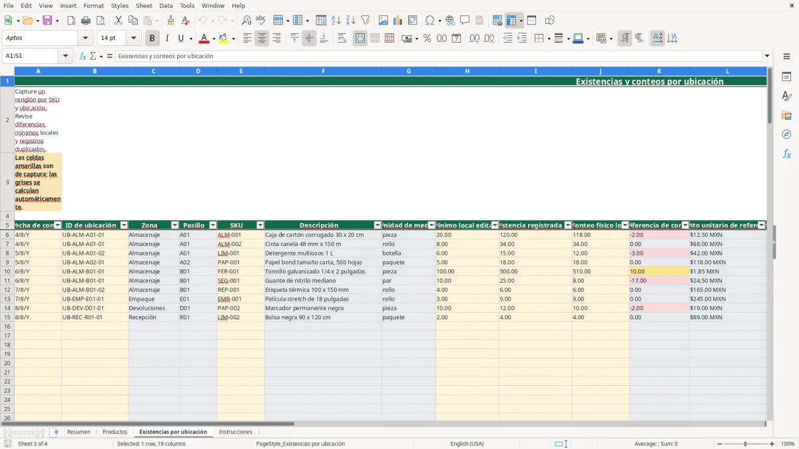The width and height of the screenshot is (799, 449).
Task: Click the font color red swatch
Action: [204, 39]
